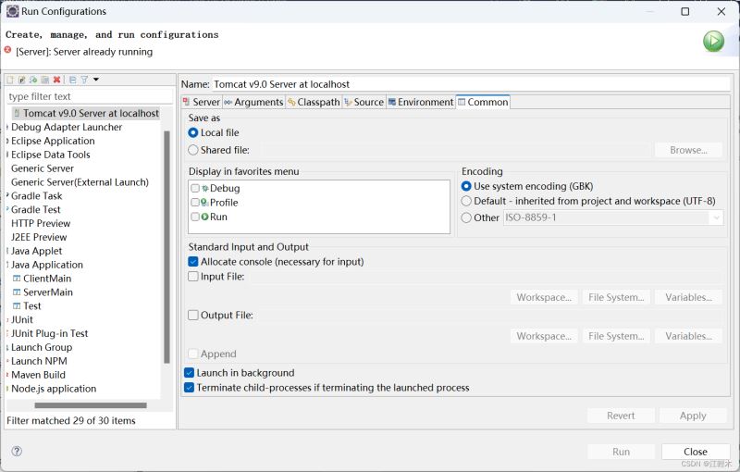The image size is (740, 472).
Task: Open the ISO-8859-1 encoding dropdown
Action: pos(716,217)
